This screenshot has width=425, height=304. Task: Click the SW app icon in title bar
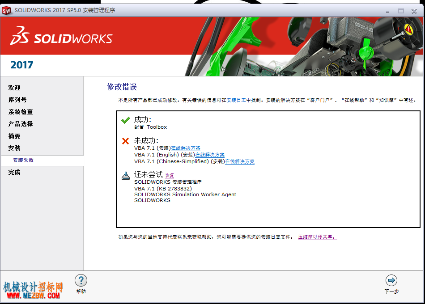[6, 11]
